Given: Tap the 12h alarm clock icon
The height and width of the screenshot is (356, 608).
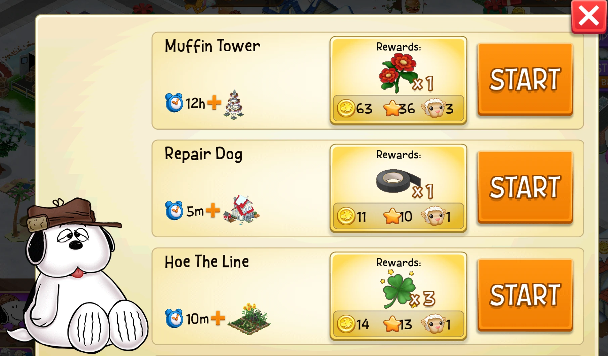Looking at the screenshot, I should click(174, 103).
